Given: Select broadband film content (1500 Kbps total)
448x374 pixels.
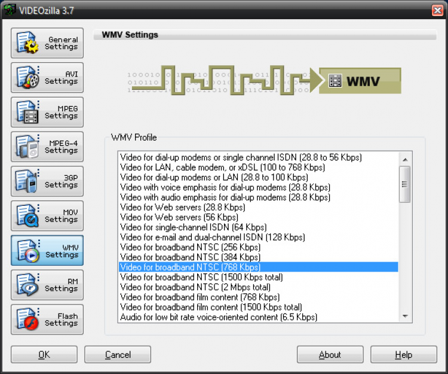Looking at the screenshot, I should click(258, 307).
